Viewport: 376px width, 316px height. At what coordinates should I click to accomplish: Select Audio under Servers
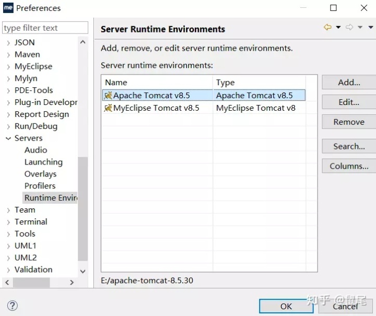tap(36, 150)
